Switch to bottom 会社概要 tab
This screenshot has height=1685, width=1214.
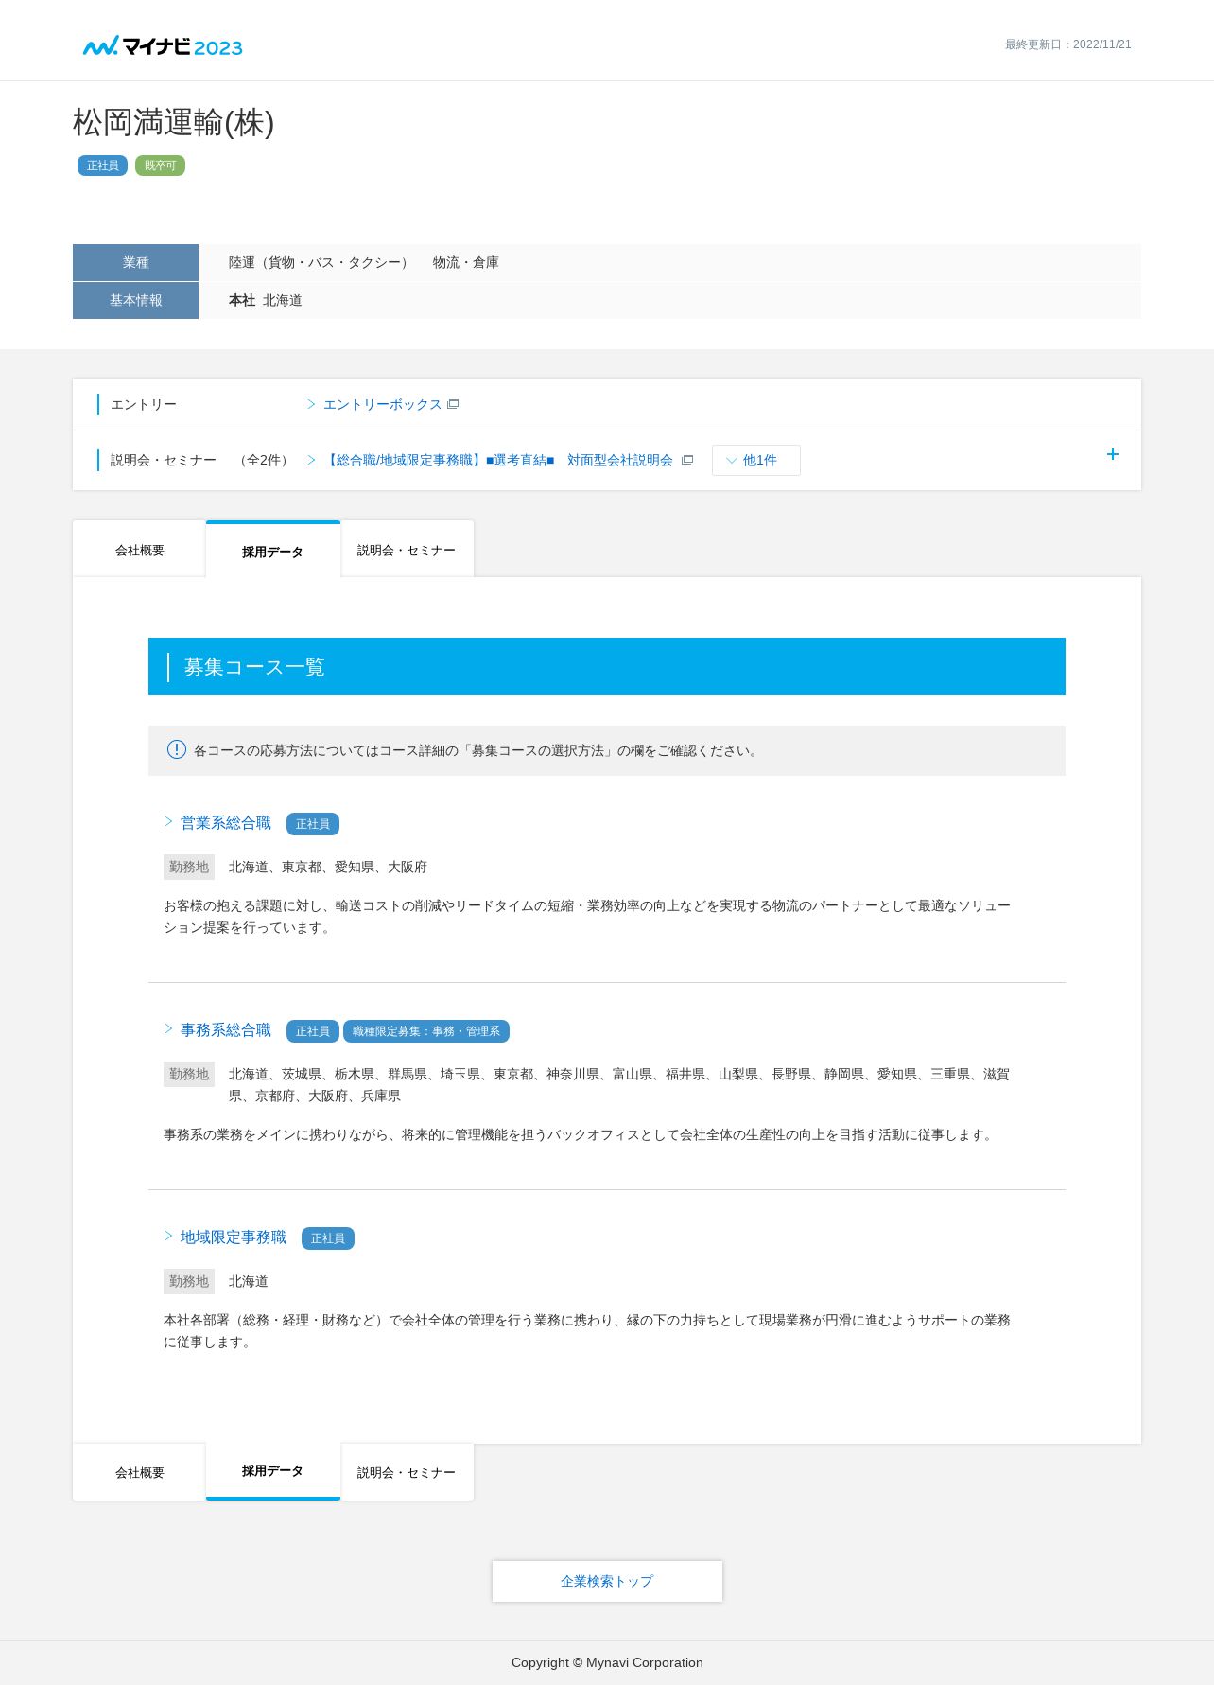139,1471
